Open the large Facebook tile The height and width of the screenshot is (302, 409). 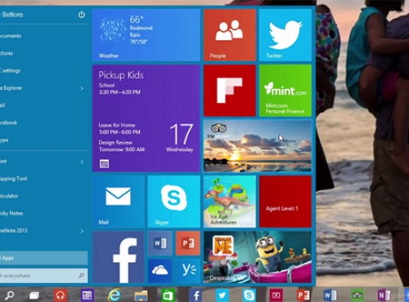click(119, 257)
